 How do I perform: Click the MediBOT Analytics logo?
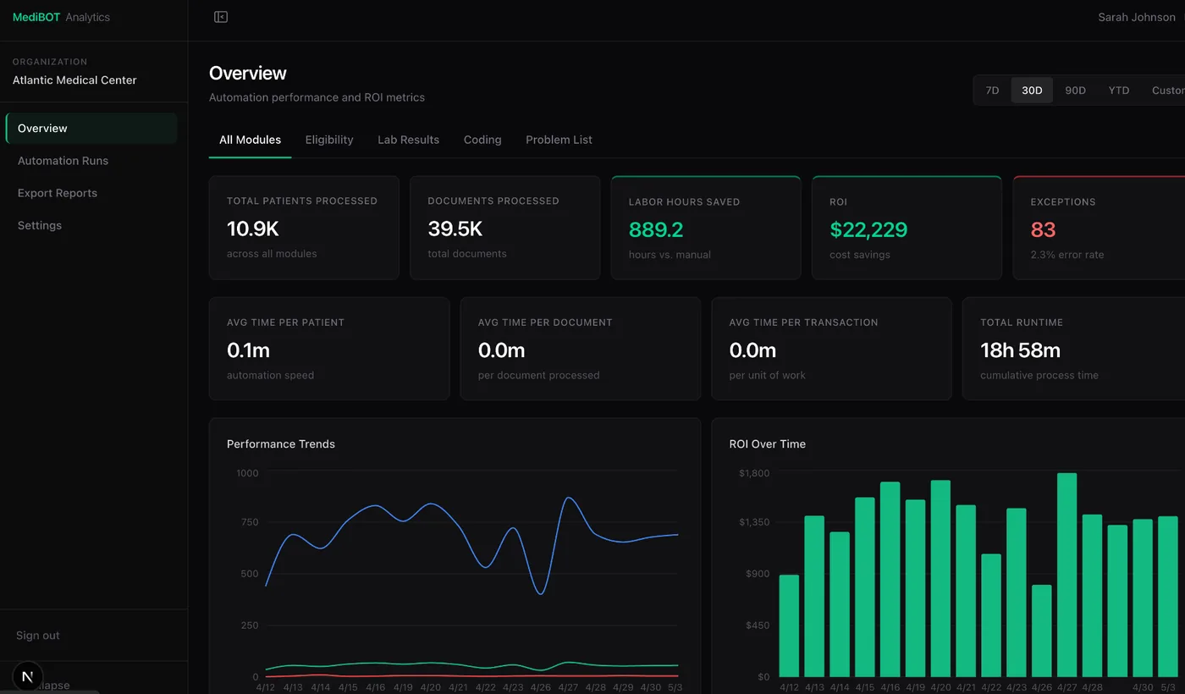coord(61,17)
